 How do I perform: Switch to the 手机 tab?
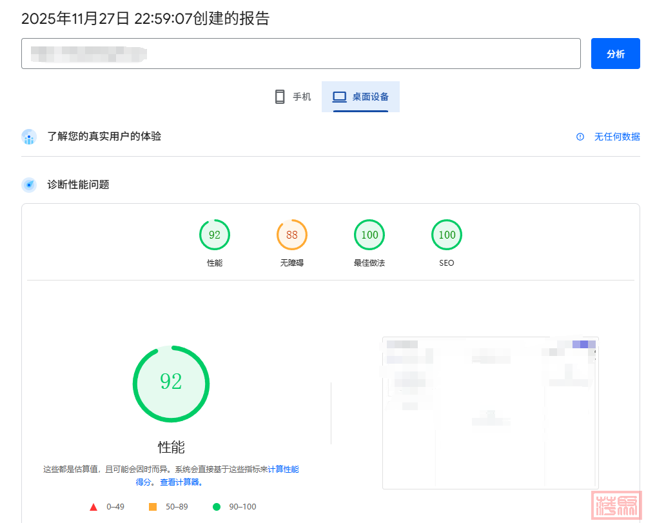[293, 97]
